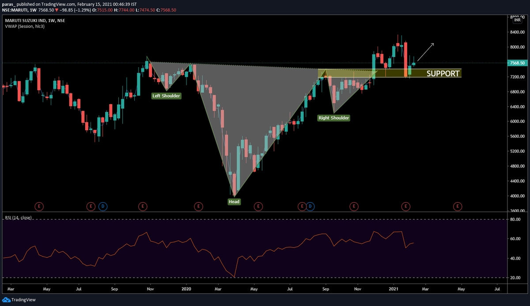Click price axis value 6000.00
Screen dimensions: 530x306
coord(516,121)
